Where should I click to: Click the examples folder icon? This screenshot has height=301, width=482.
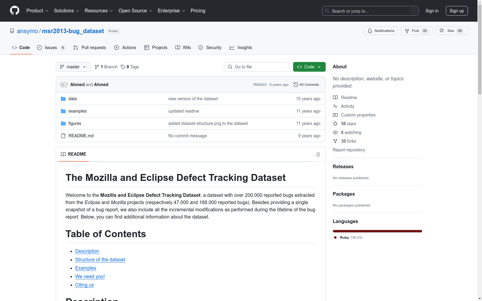(x=63, y=111)
